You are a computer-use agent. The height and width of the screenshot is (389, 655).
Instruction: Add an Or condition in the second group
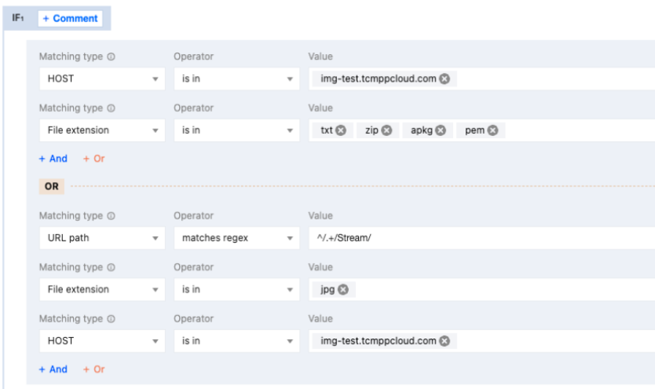click(94, 369)
